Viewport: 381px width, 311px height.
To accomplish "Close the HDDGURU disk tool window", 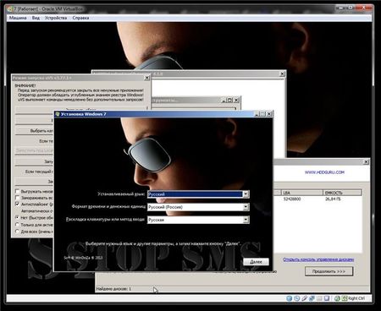I will click(x=366, y=161).
